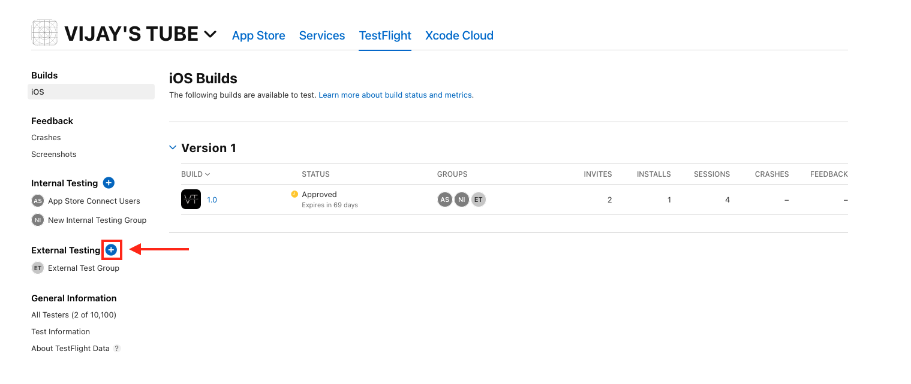The image size is (911, 384).
Task: Click the build 1.0 app thumbnail
Action: 191,199
